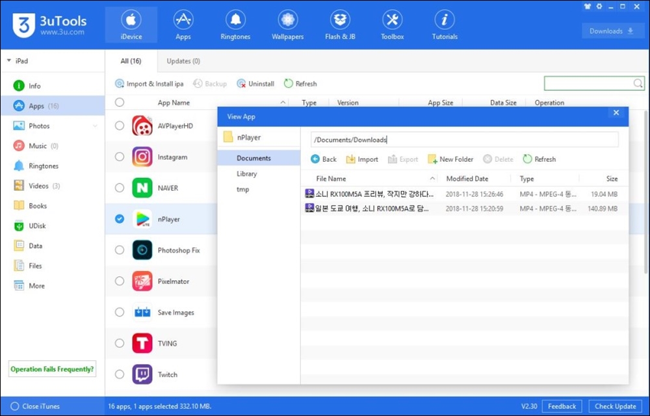
Task: Select the Save Images radio button
Action: pos(120,312)
